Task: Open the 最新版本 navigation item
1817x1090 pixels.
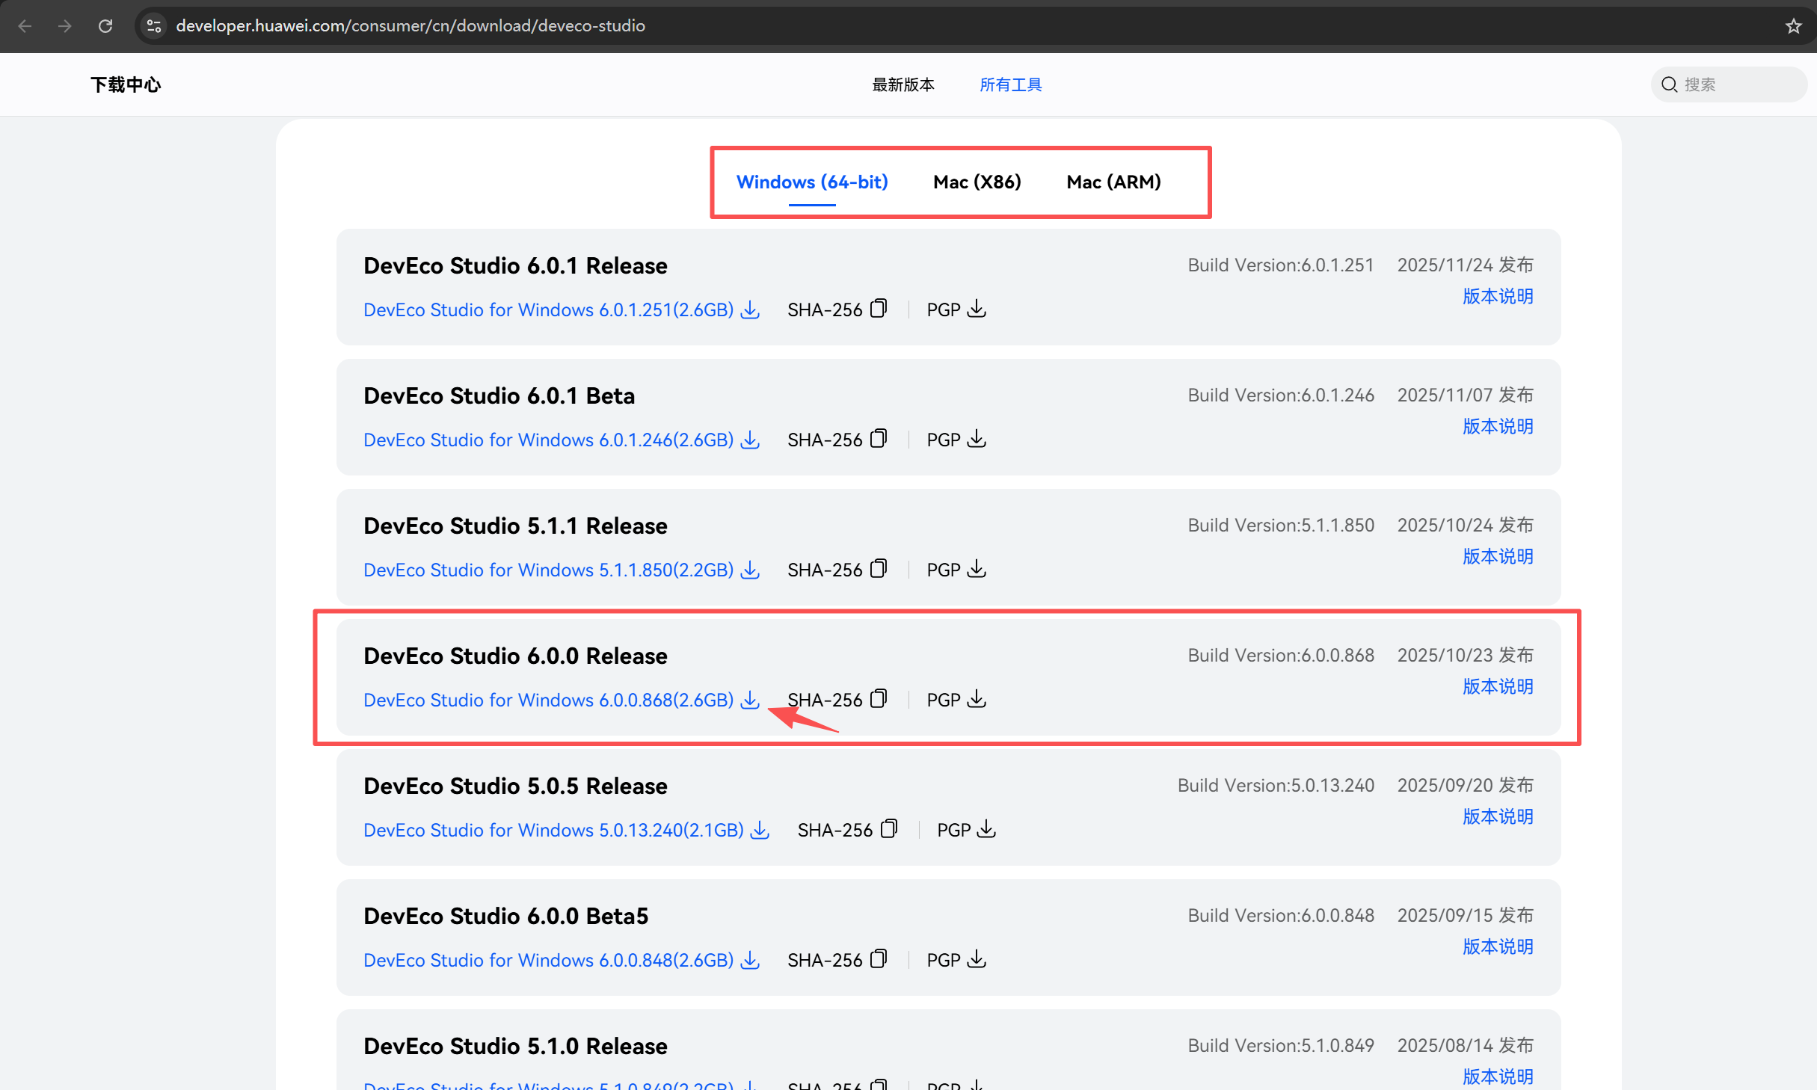Action: tap(903, 84)
